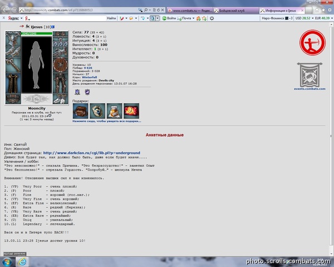
Task: Inspect the three rings slot row
Action: pos(60,43)
